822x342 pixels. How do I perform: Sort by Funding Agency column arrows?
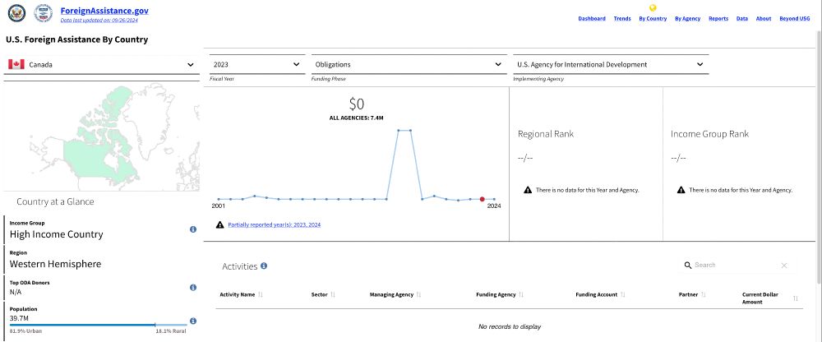(521, 295)
